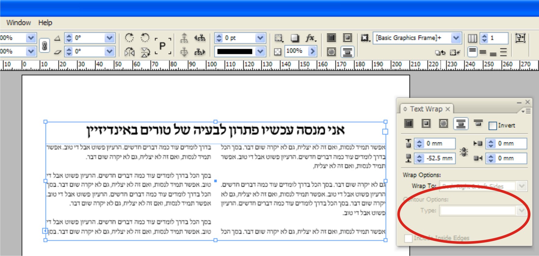Open the Help menu
The height and width of the screenshot is (256, 539).
[45, 23]
